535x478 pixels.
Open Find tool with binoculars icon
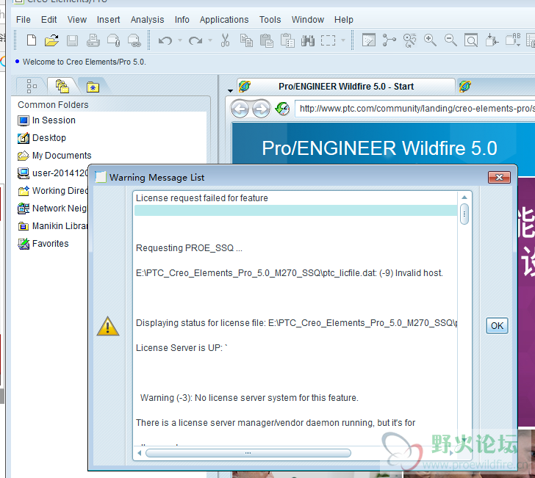(x=308, y=40)
